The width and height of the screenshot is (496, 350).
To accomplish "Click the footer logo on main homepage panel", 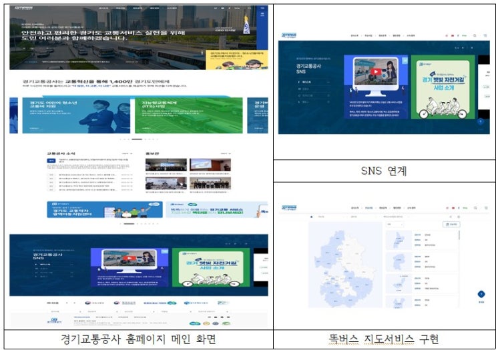I will [x=55, y=320].
